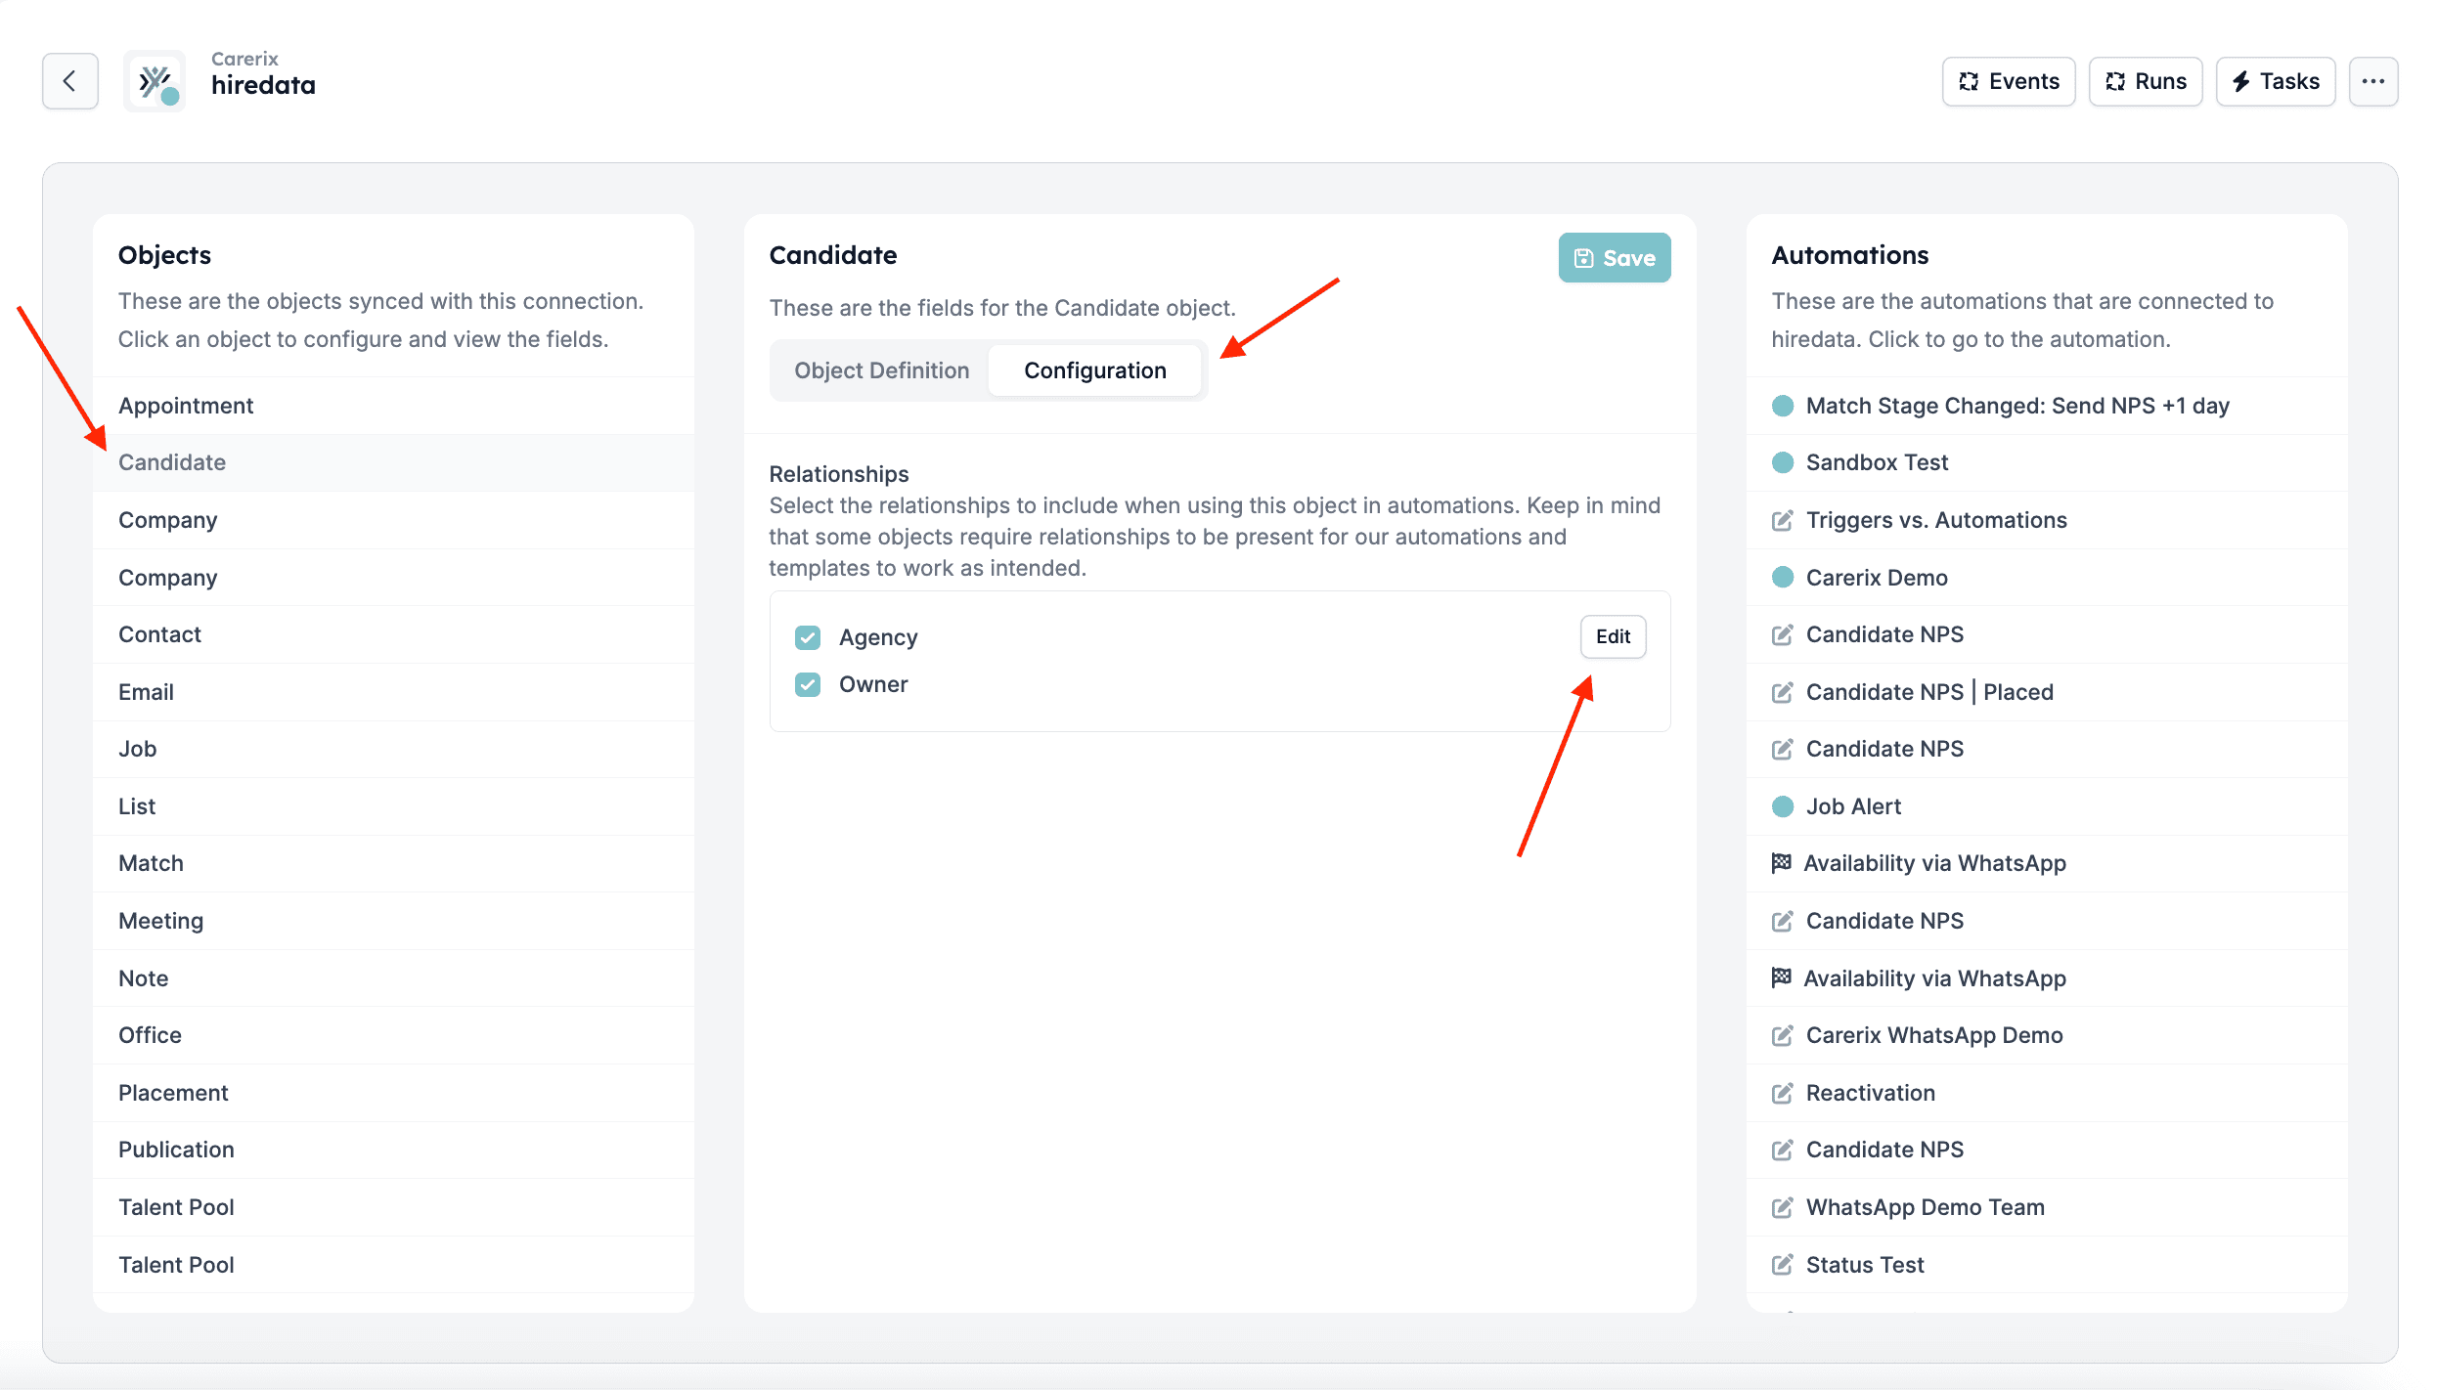Click the edit icon beside Carerix WhatsApp Demo

coord(1783,1035)
